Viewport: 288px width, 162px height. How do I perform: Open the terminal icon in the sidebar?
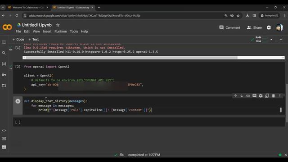click(4, 147)
